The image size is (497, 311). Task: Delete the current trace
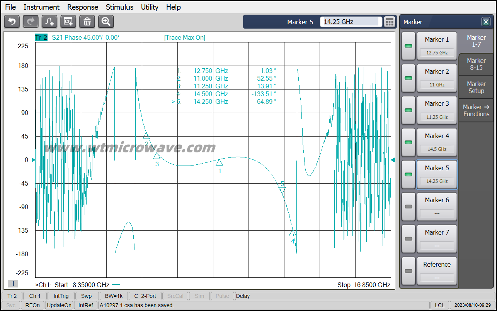pos(87,22)
